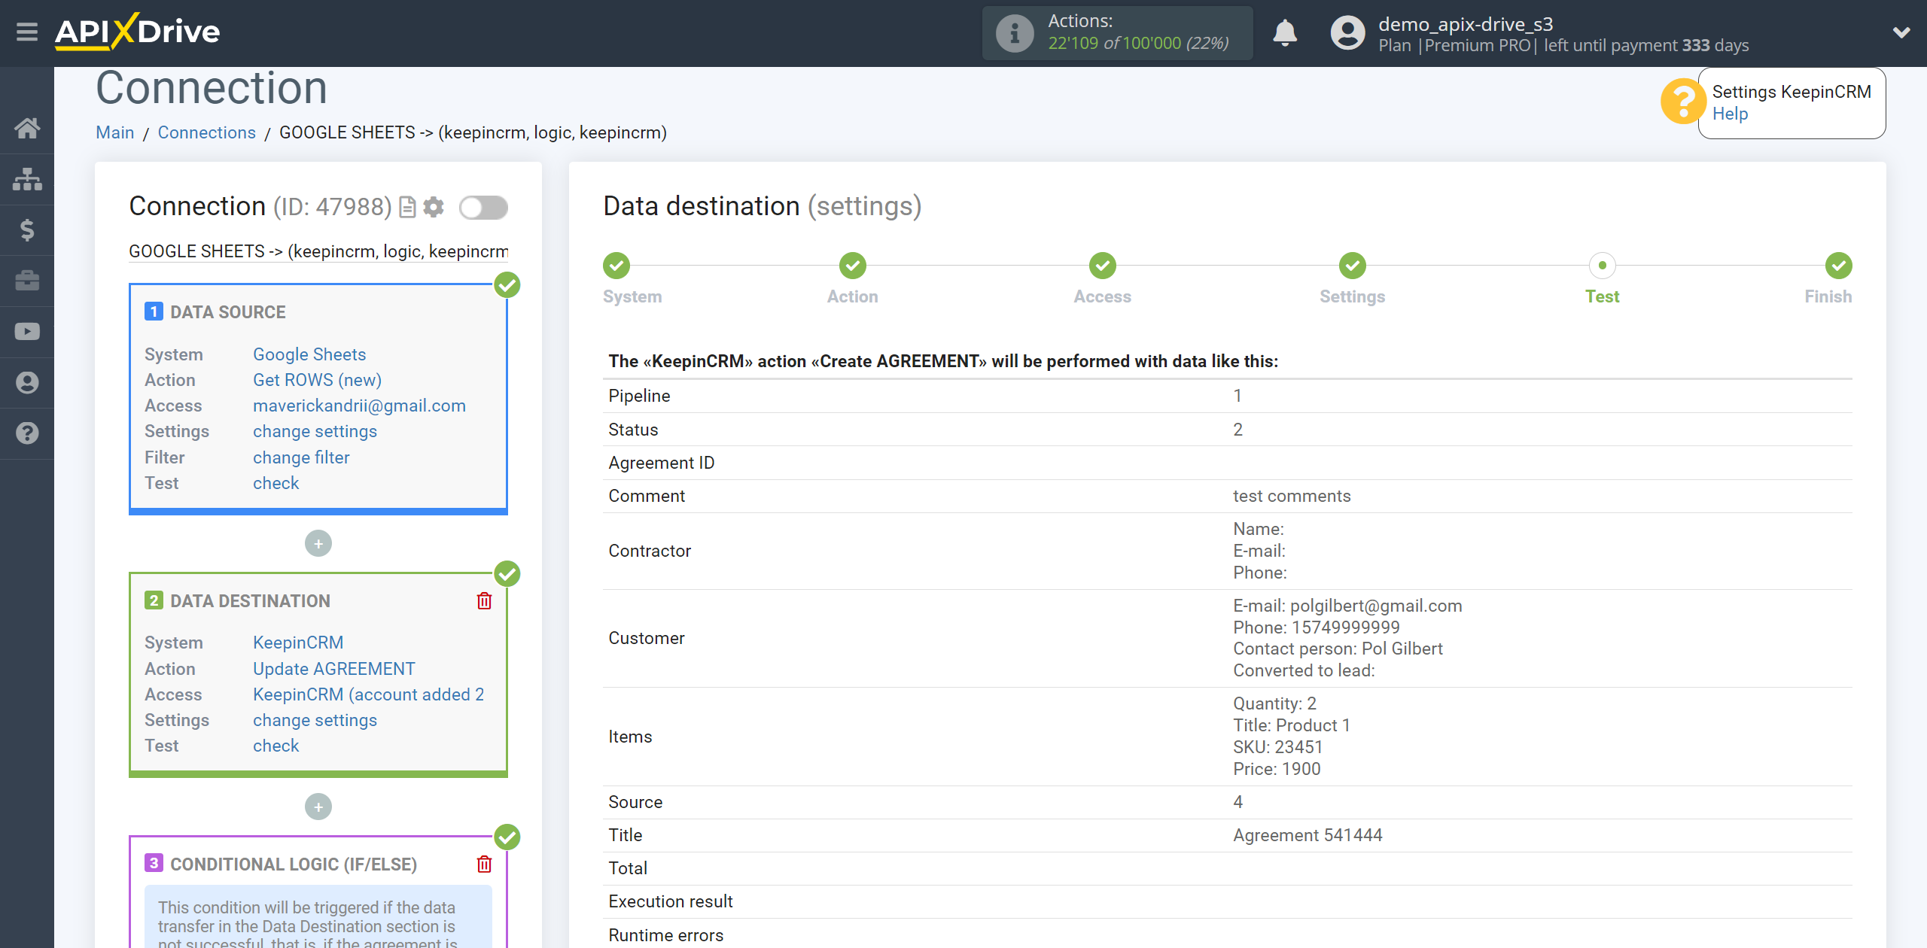Edit the connection name field
1927x948 pixels.
[x=318, y=251]
